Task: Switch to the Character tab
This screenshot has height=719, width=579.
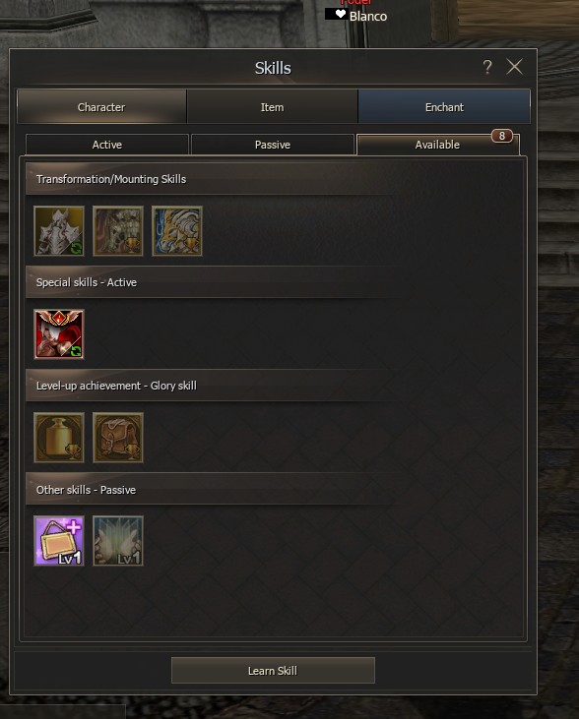Action: (101, 107)
